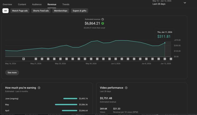This screenshot has height=115, width=197.
Task: Filter revenue by Watch Page ads
Action: coord(20,11)
